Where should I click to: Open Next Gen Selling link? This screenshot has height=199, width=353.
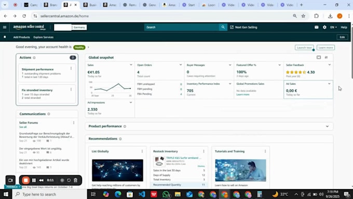[x=243, y=27]
